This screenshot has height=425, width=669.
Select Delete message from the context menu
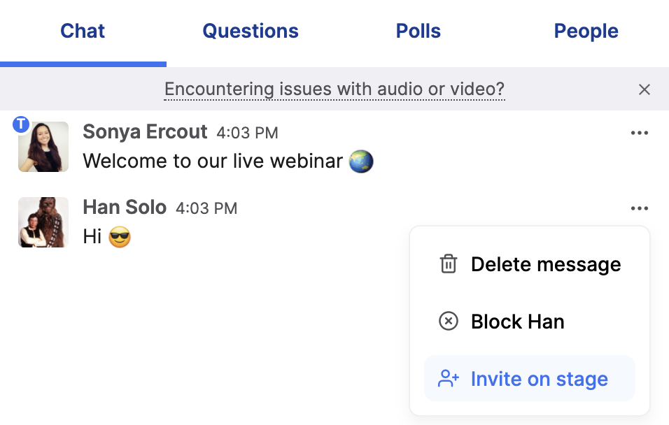pos(546,264)
